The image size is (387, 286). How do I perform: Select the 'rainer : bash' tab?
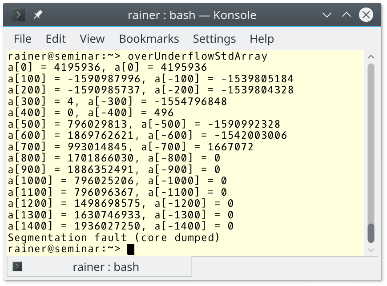99,267
